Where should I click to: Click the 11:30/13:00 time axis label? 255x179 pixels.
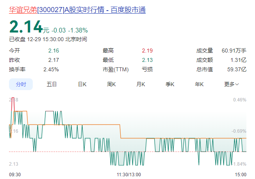[x=128, y=175]
